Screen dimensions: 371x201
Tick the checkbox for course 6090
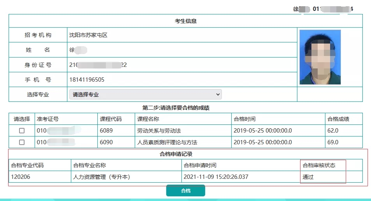22,142
